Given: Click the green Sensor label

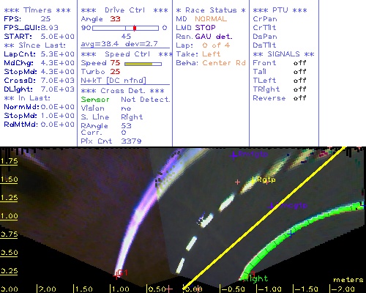Looking at the screenshot, I should pyautogui.click(x=95, y=100).
